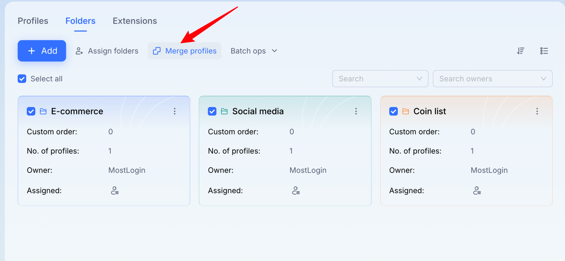565x261 pixels.
Task: Open Social media card three-dot menu
Action: click(356, 111)
